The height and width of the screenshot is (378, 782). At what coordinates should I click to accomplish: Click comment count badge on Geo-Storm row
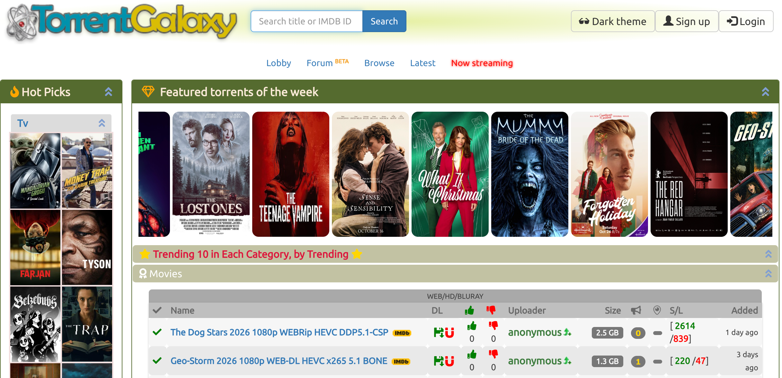point(638,362)
